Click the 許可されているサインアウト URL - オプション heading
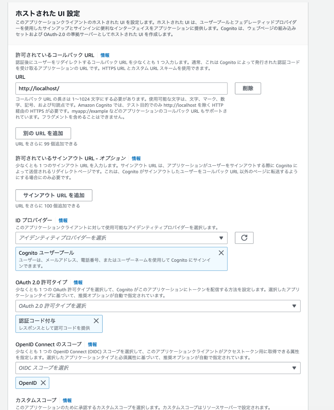 [71, 158]
